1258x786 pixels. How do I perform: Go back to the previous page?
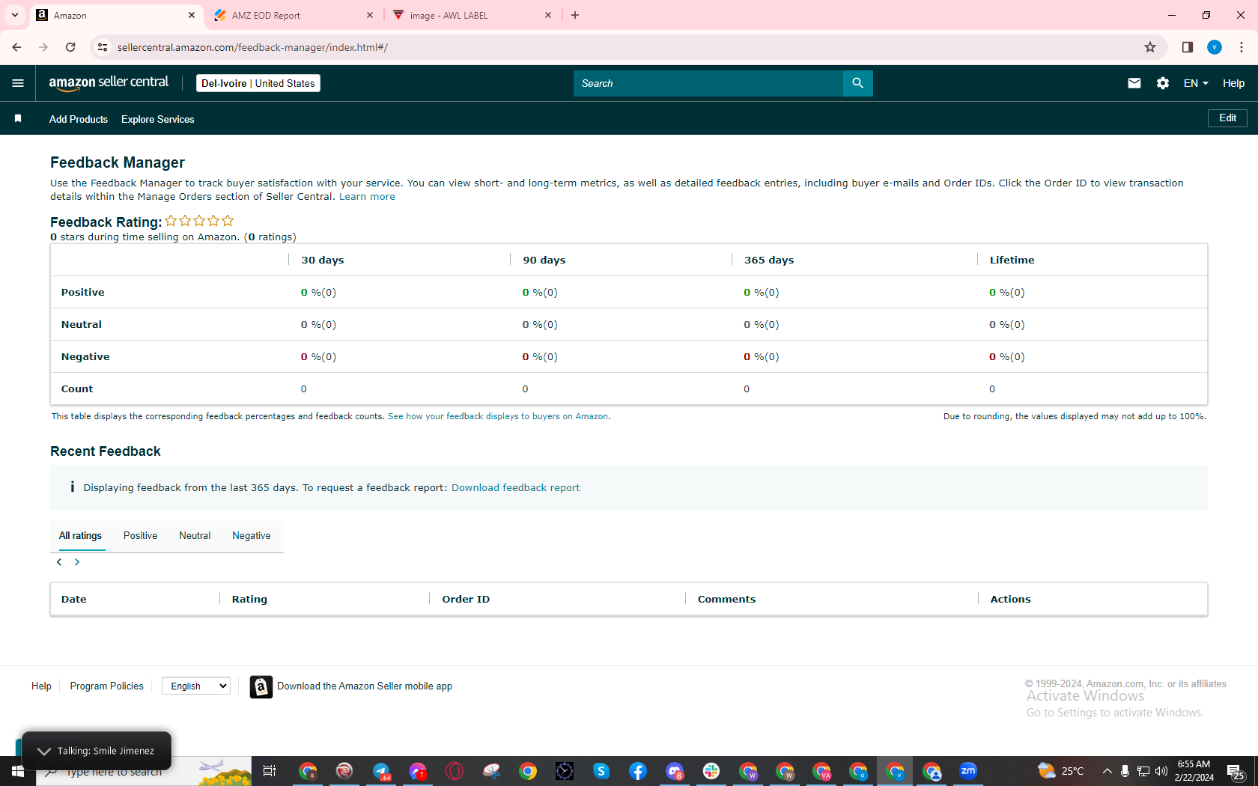click(16, 47)
